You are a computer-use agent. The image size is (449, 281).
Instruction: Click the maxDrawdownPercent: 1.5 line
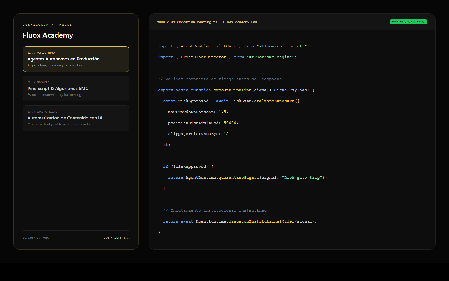pyautogui.click(x=198, y=112)
